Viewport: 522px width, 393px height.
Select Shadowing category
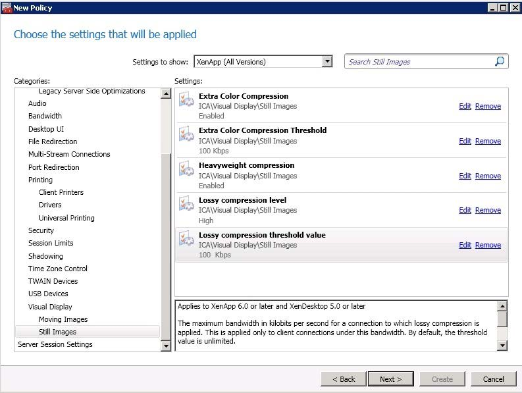(45, 256)
